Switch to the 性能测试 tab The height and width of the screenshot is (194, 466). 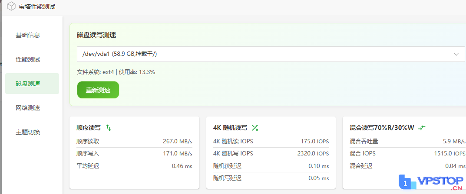click(28, 59)
